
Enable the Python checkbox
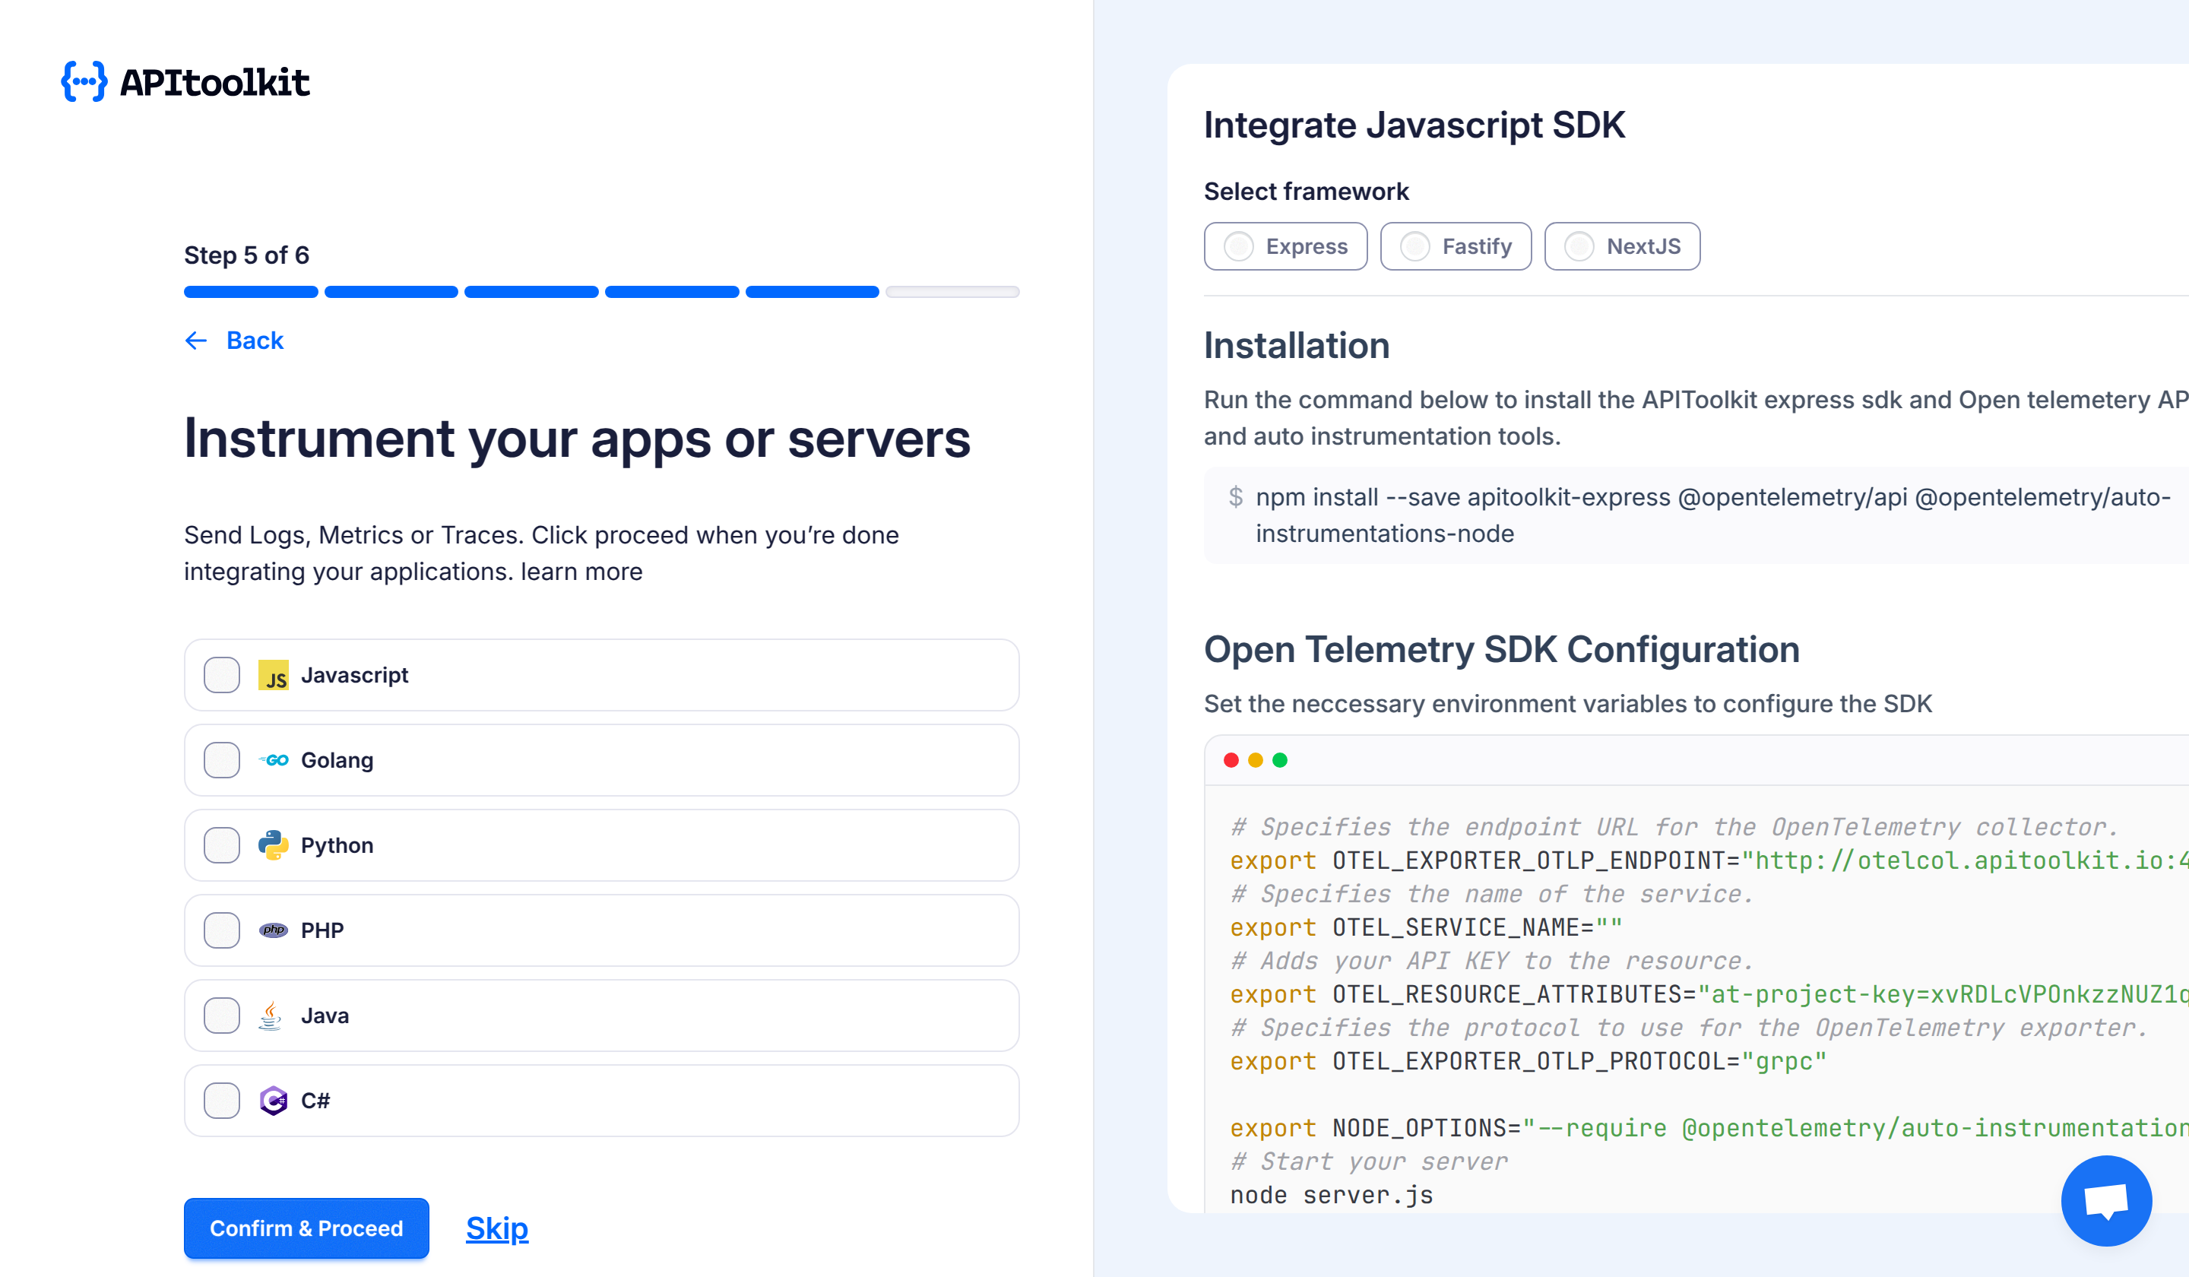pos(221,844)
